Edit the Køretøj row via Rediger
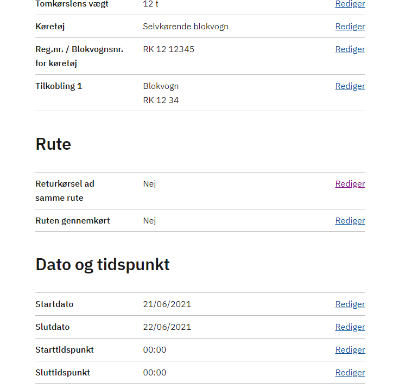 click(350, 27)
